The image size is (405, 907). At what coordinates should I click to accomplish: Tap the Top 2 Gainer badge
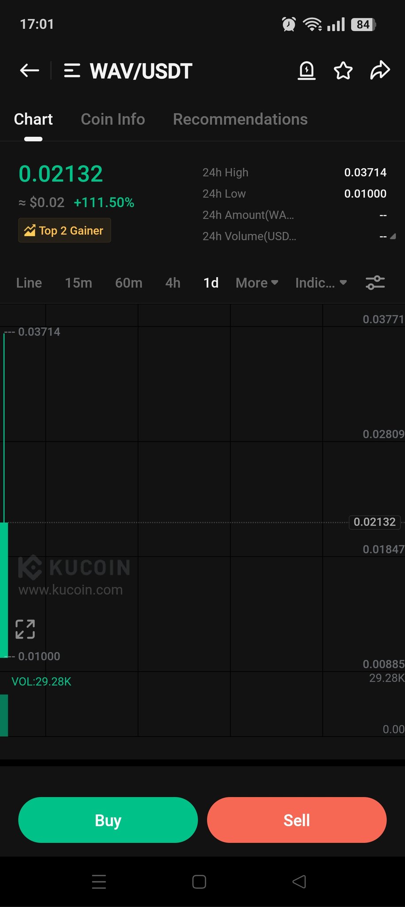65,230
